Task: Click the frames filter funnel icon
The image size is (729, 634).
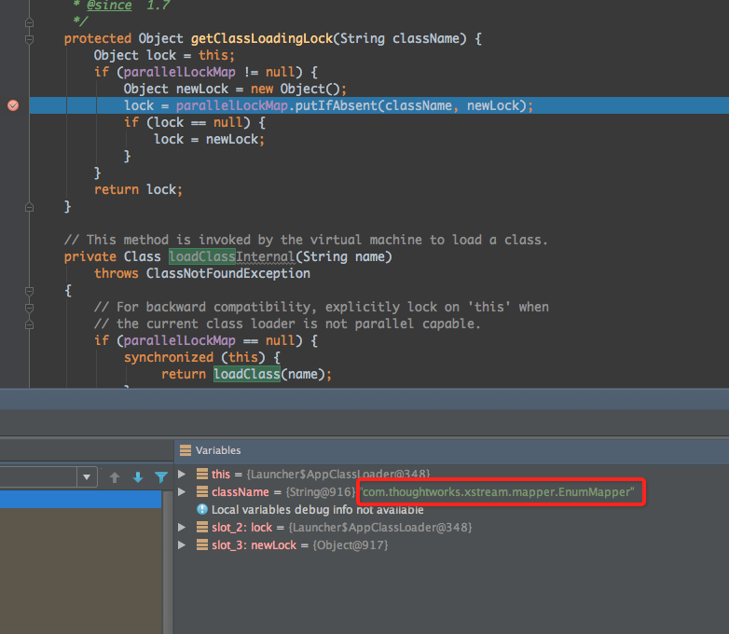Action: (x=161, y=477)
